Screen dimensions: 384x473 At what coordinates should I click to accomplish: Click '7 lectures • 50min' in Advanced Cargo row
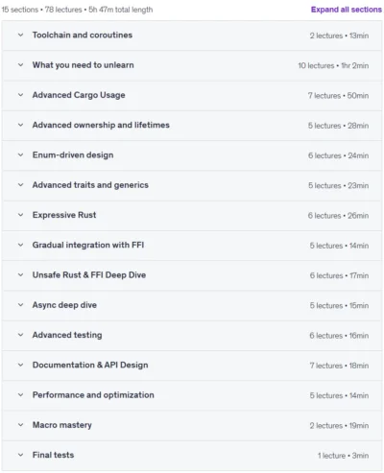point(338,96)
